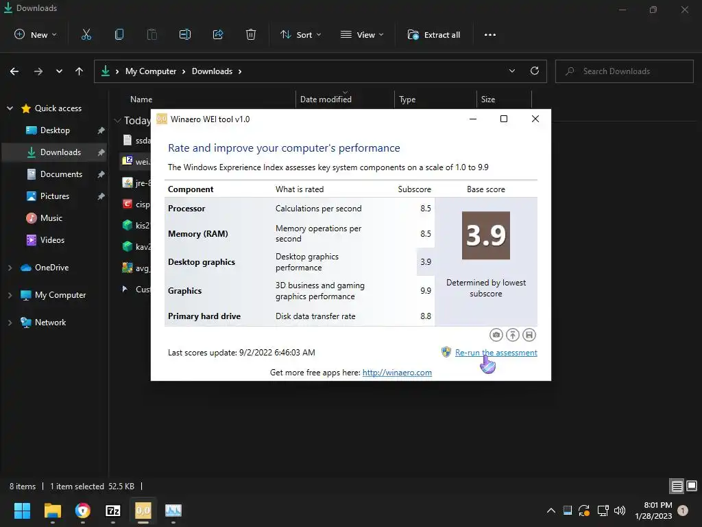Click the Cut scissors icon
This screenshot has height=527, width=702.
(x=86, y=35)
